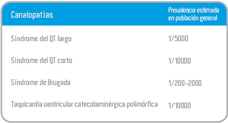Click the word 'Taquicardia' in last row

click(27, 104)
